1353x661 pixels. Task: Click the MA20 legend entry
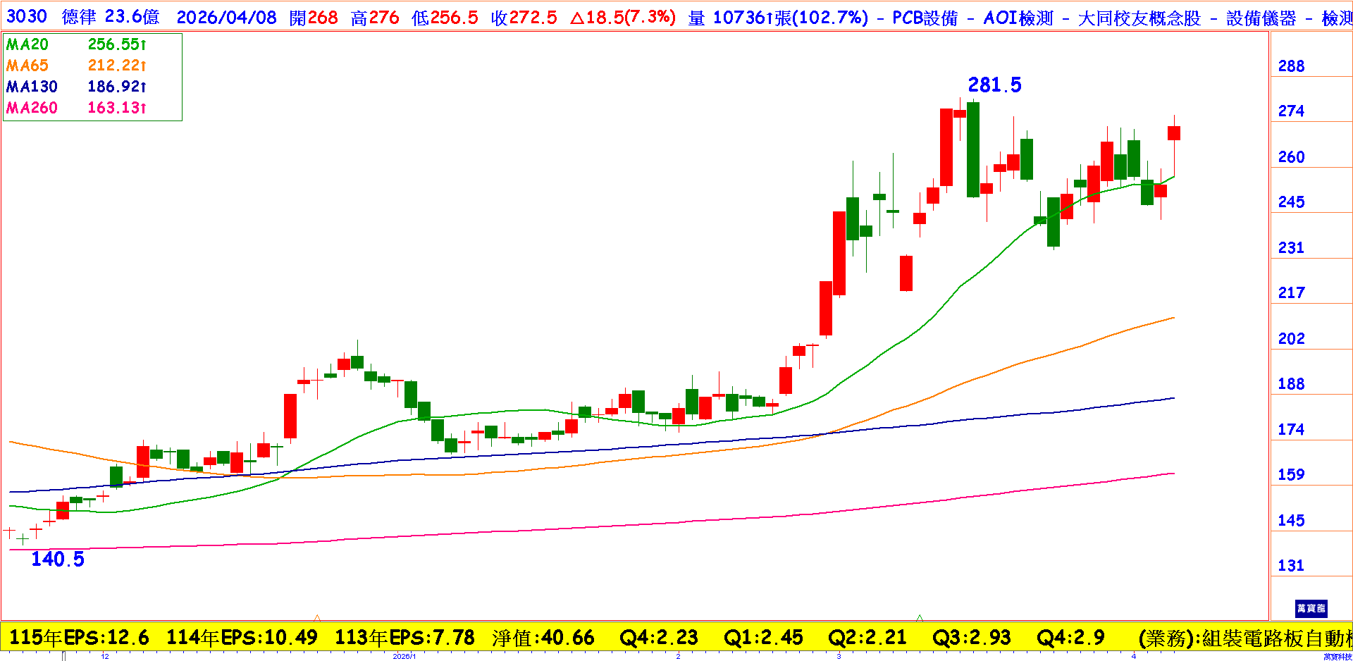point(27,44)
